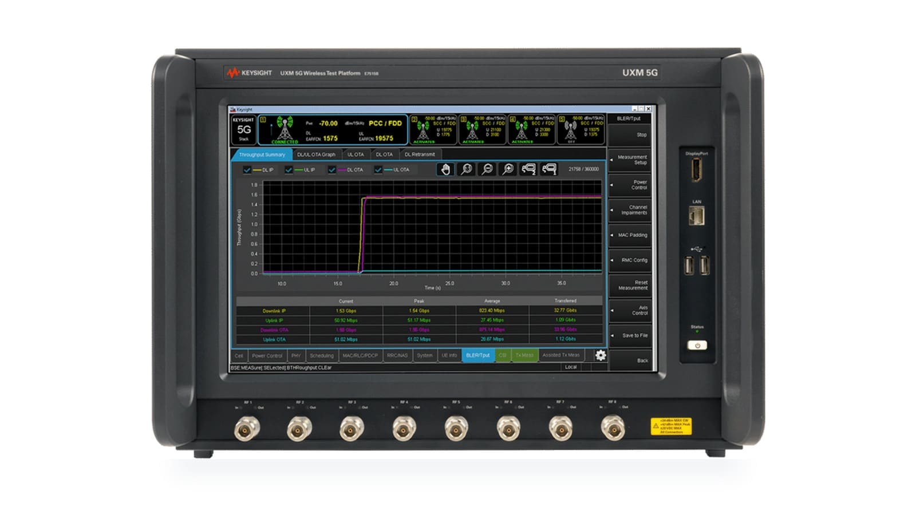Screen dimensions: 916x515
Task: Click the 21758 / 360000 sample counter
Action: 583,169
